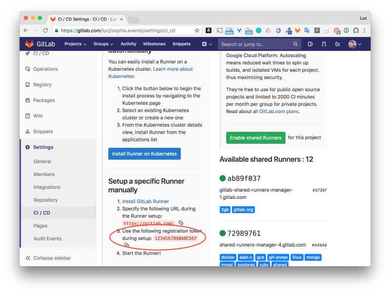Screen dimensions: 390x294
Task: Click the https://gitlab.com/ runner URL text
Action: (x=149, y=223)
